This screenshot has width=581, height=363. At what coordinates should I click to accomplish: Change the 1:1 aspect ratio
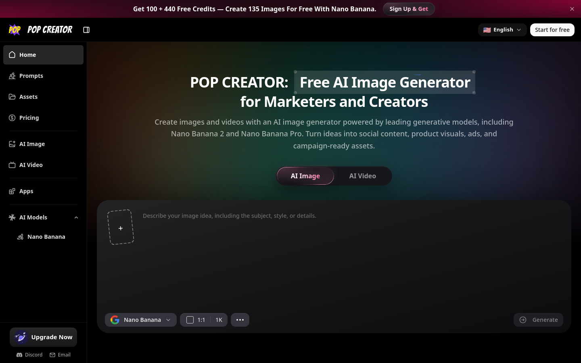point(196,320)
